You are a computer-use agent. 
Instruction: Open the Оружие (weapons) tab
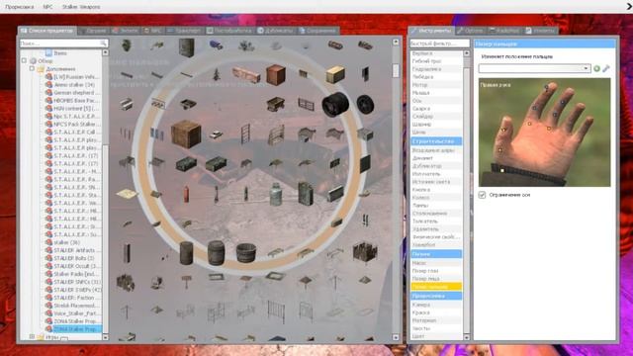[93, 31]
